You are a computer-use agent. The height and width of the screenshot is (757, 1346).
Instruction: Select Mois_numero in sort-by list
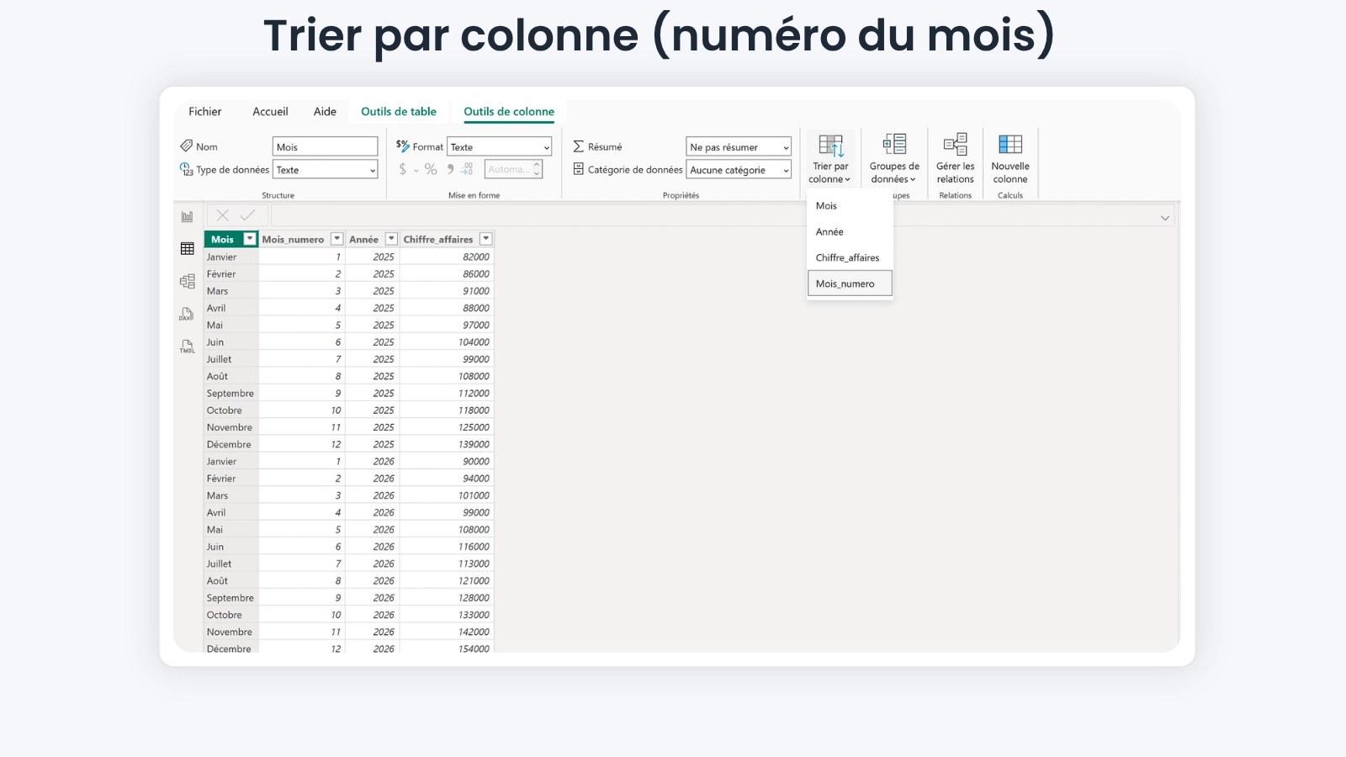[x=850, y=283]
